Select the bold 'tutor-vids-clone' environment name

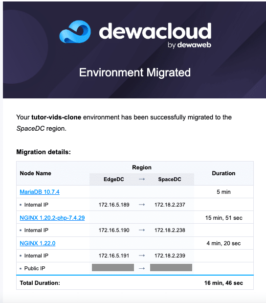pos(56,117)
